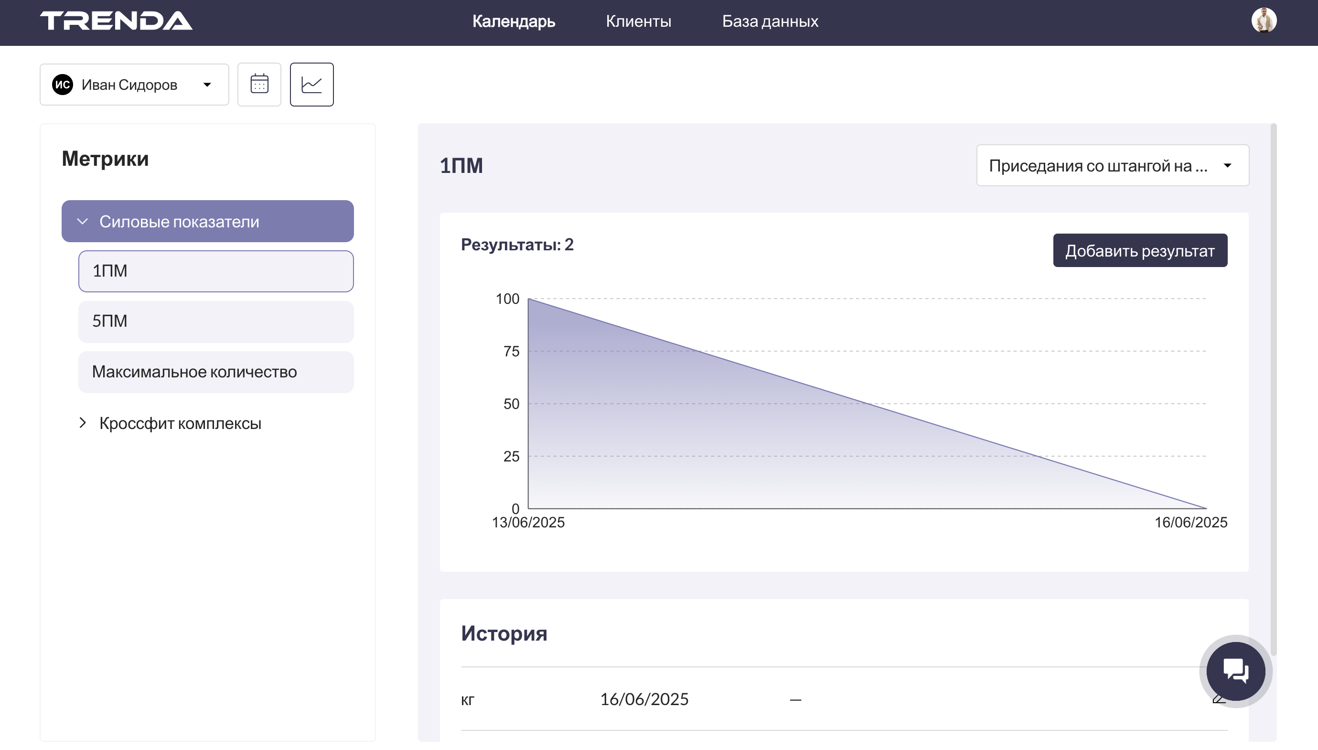Open the Приседания со штангой exercise dropdown
This screenshot has height=750, width=1318.
click(1113, 165)
